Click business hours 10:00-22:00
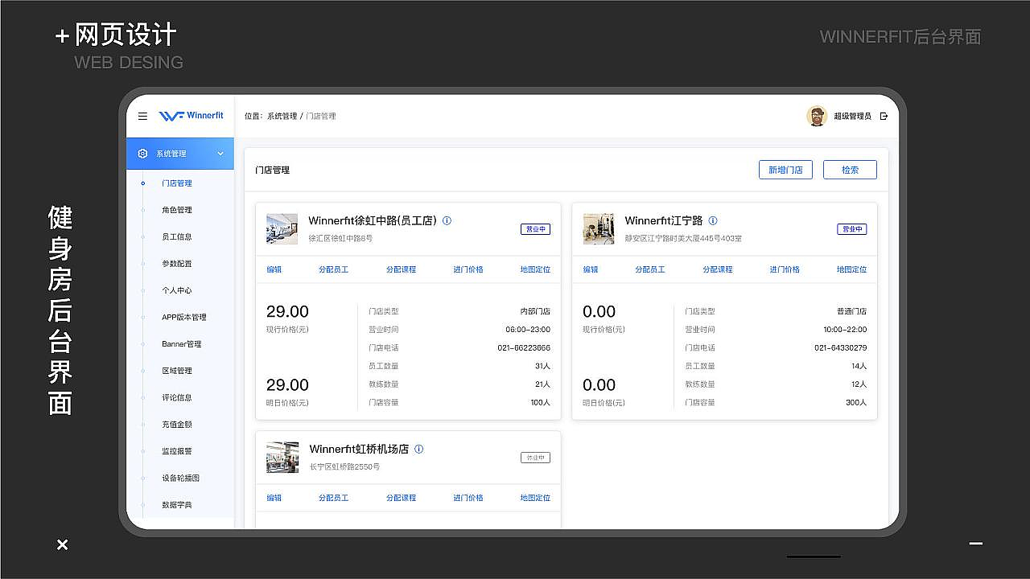The width and height of the screenshot is (1030, 579). pos(845,330)
